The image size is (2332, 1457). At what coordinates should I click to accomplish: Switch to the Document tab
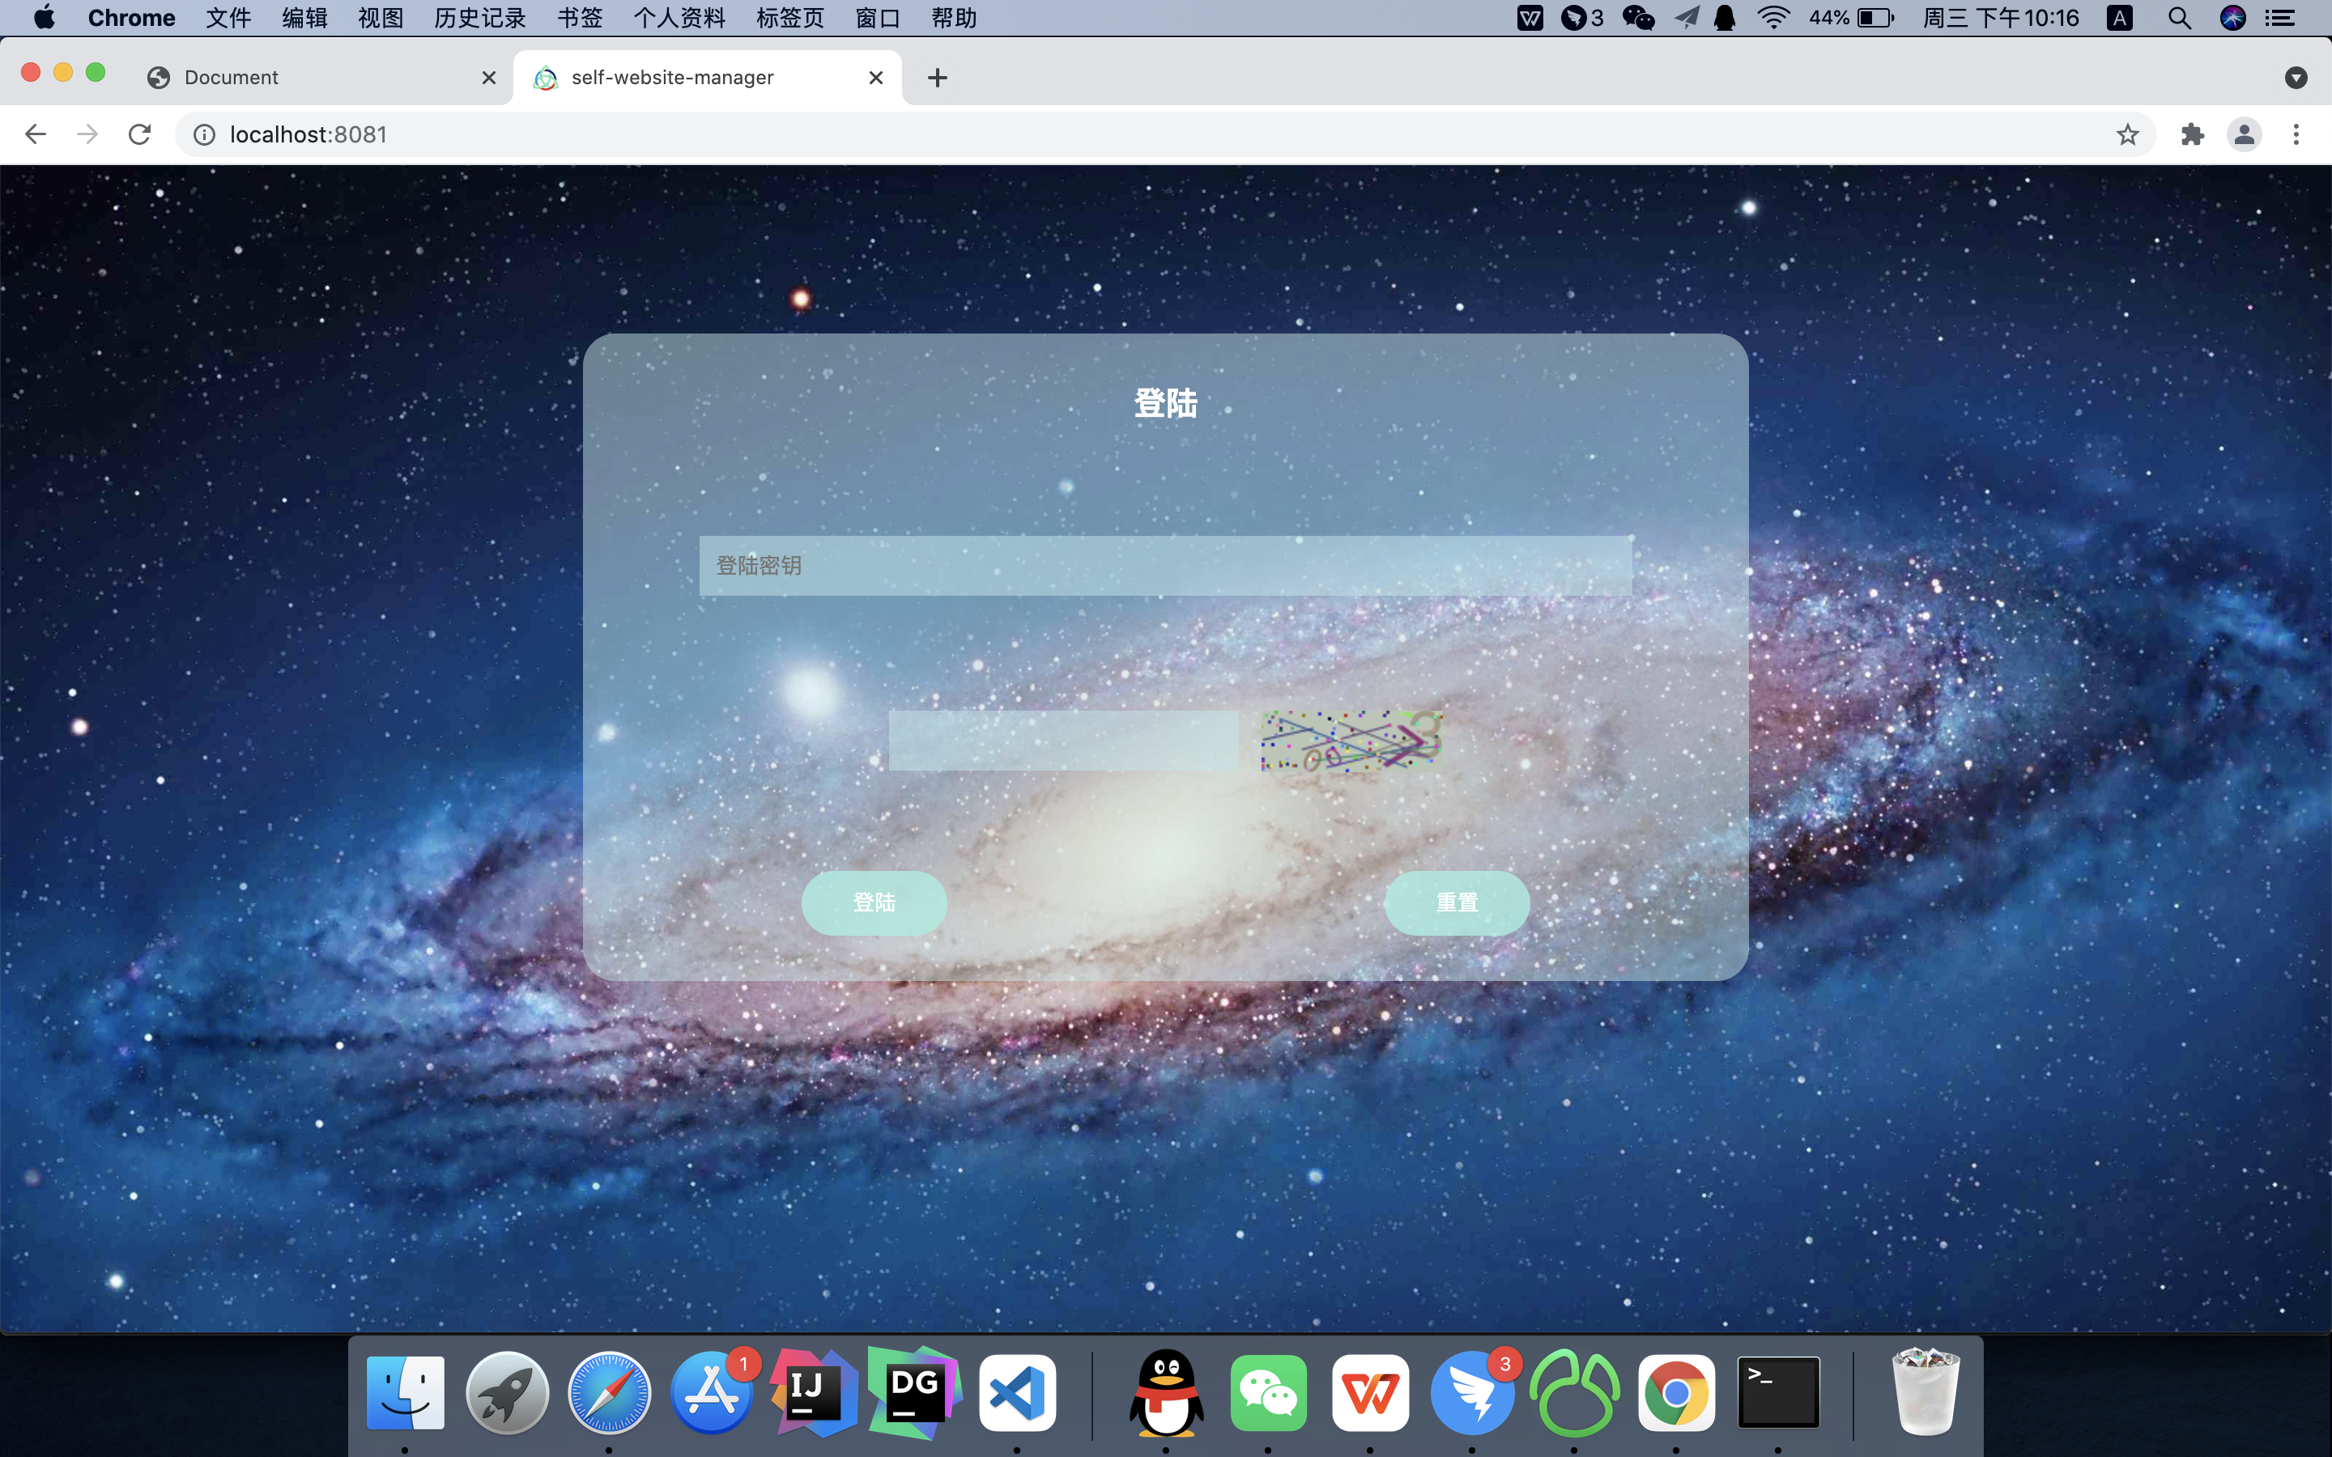point(232,77)
